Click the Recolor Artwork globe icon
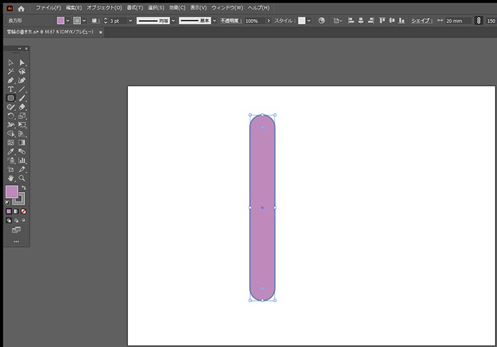 321,20
